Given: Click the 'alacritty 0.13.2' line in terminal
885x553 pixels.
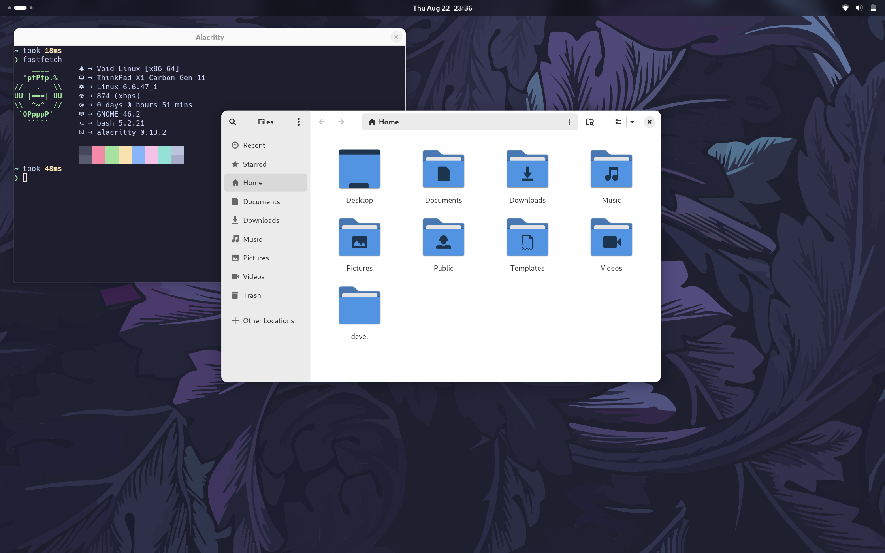Looking at the screenshot, I should pyautogui.click(x=132, y=132).
